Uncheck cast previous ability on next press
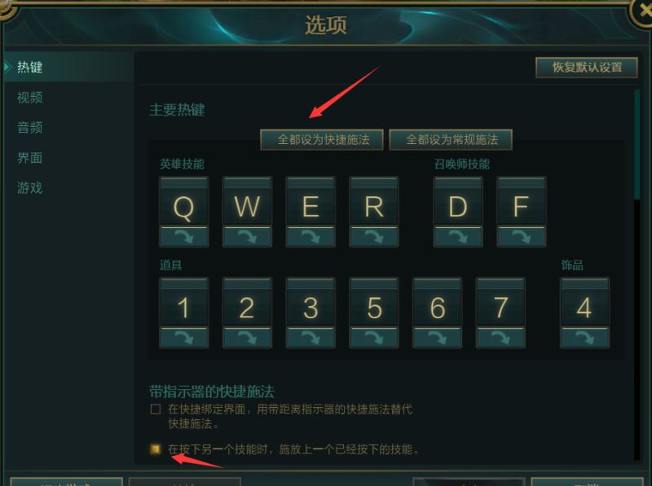 (x=156, y=449)
